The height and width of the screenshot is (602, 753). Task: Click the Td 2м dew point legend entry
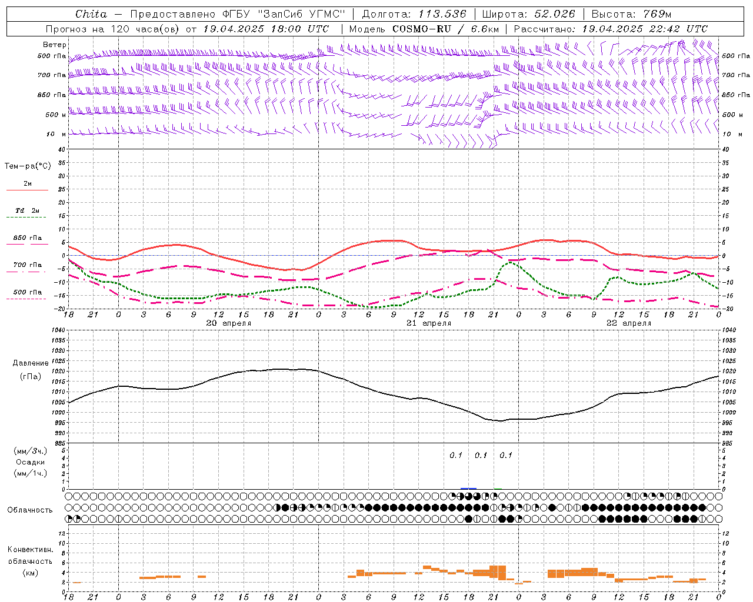pos(27,210)
